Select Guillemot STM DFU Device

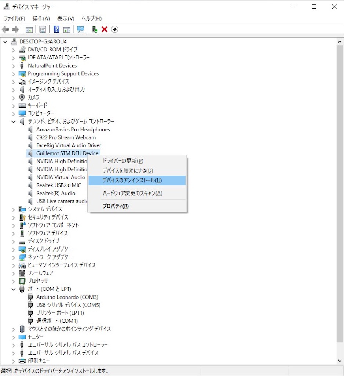pyautogui.click(x=67, y=153)
